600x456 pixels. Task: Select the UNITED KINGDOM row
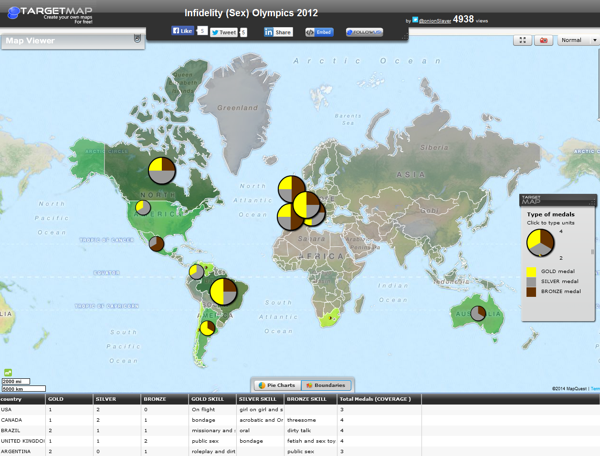tap(300, 441)
